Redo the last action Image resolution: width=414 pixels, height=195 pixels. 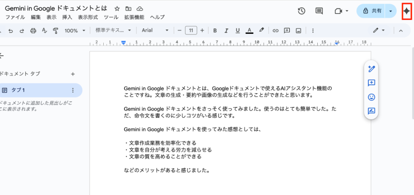point(22,31)
